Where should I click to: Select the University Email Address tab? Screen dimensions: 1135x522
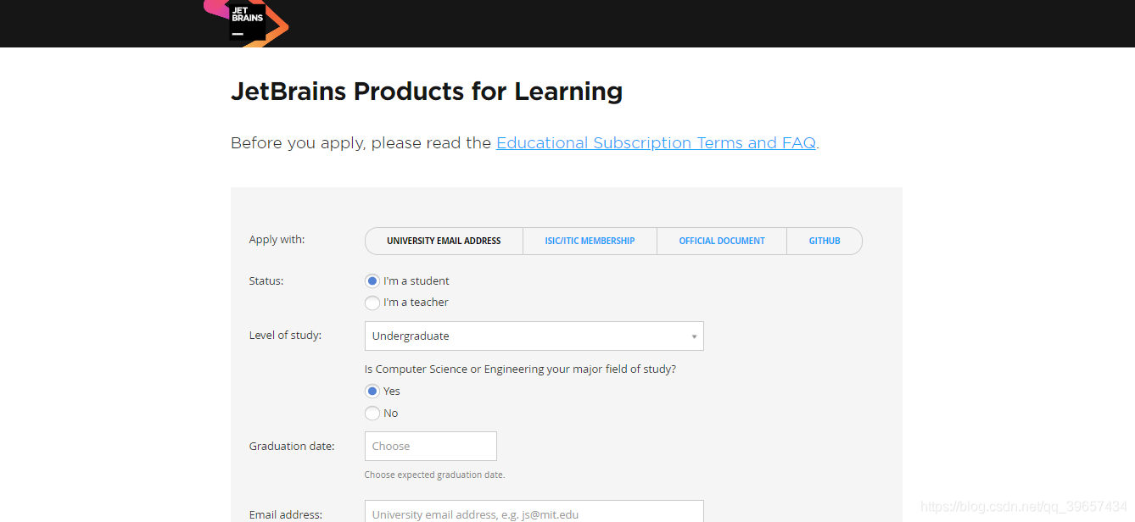(x=444, y=241)
